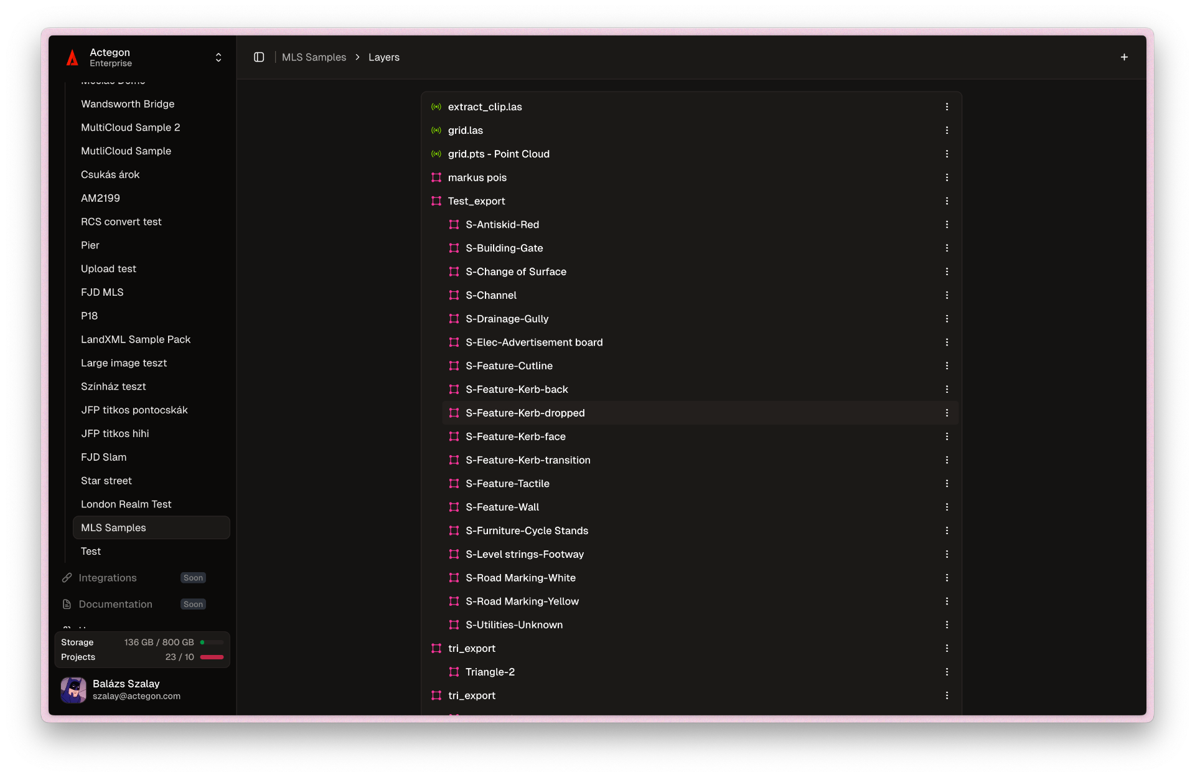1195x777 pixels.
Task: Click the plus icon in the header
Action: click(x=1124, y=57)
